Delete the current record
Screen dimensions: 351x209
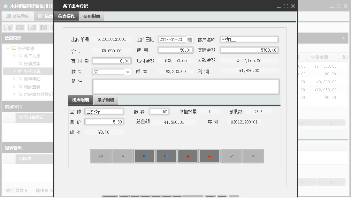(x=210, y=156)
